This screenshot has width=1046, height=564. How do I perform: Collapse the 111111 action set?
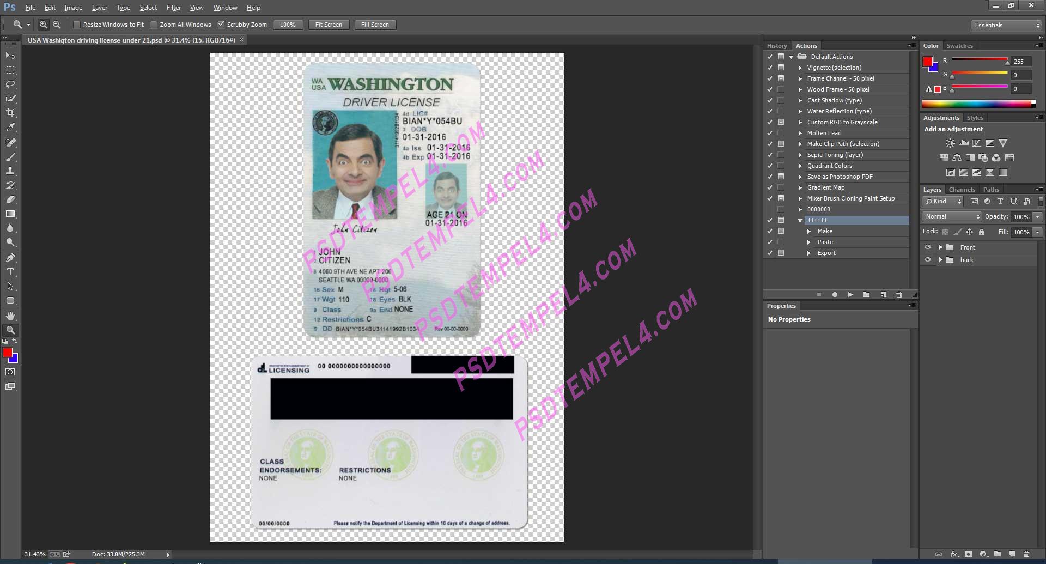(x=799, y=220)
